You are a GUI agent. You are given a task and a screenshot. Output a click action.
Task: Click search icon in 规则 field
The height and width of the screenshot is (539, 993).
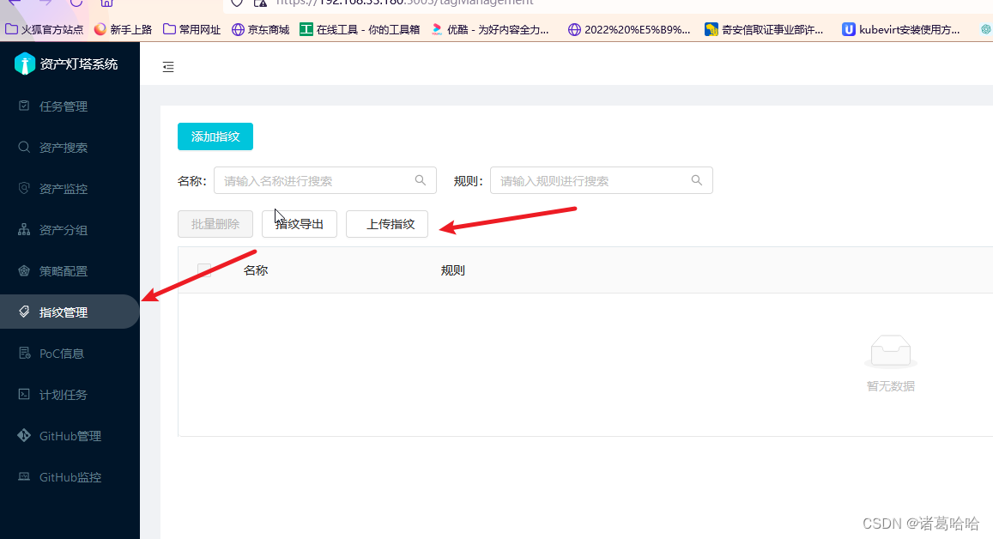tap(697, 180)
